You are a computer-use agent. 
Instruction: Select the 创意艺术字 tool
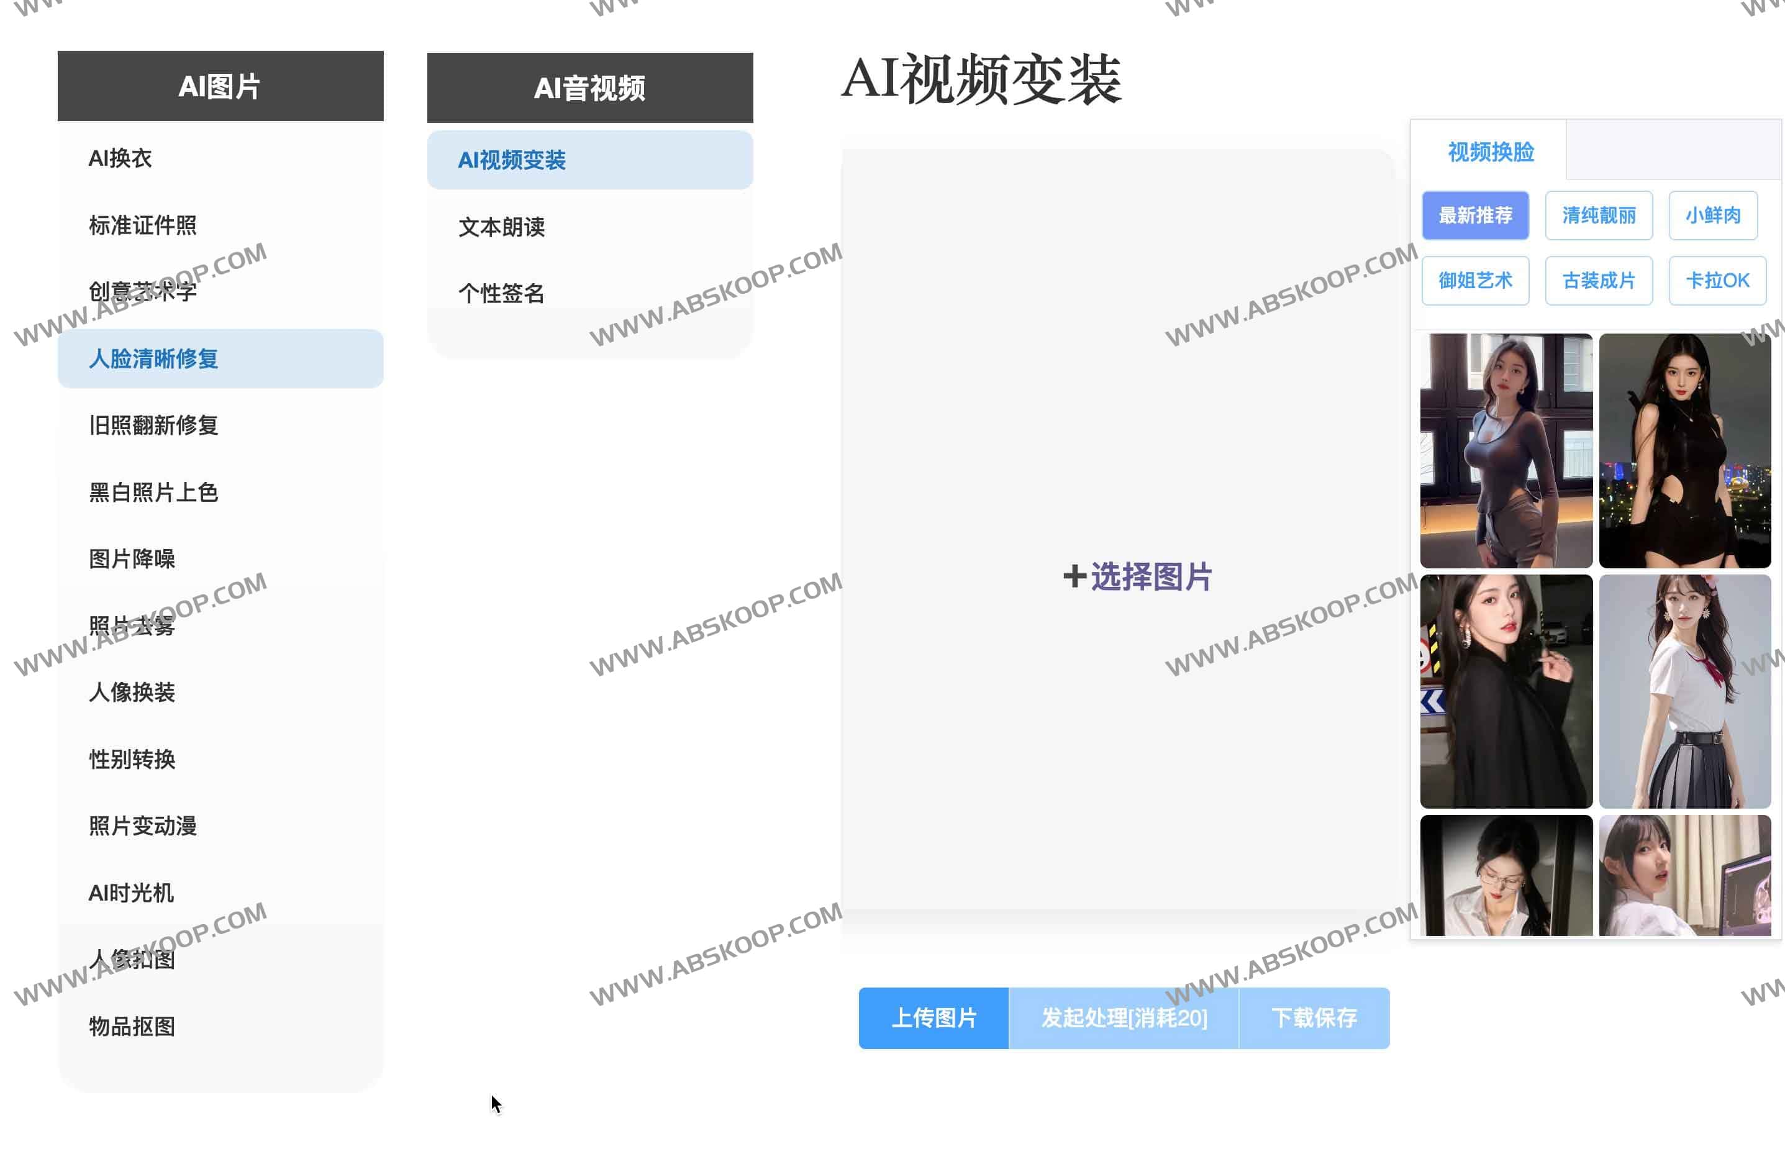coord(142,291)
